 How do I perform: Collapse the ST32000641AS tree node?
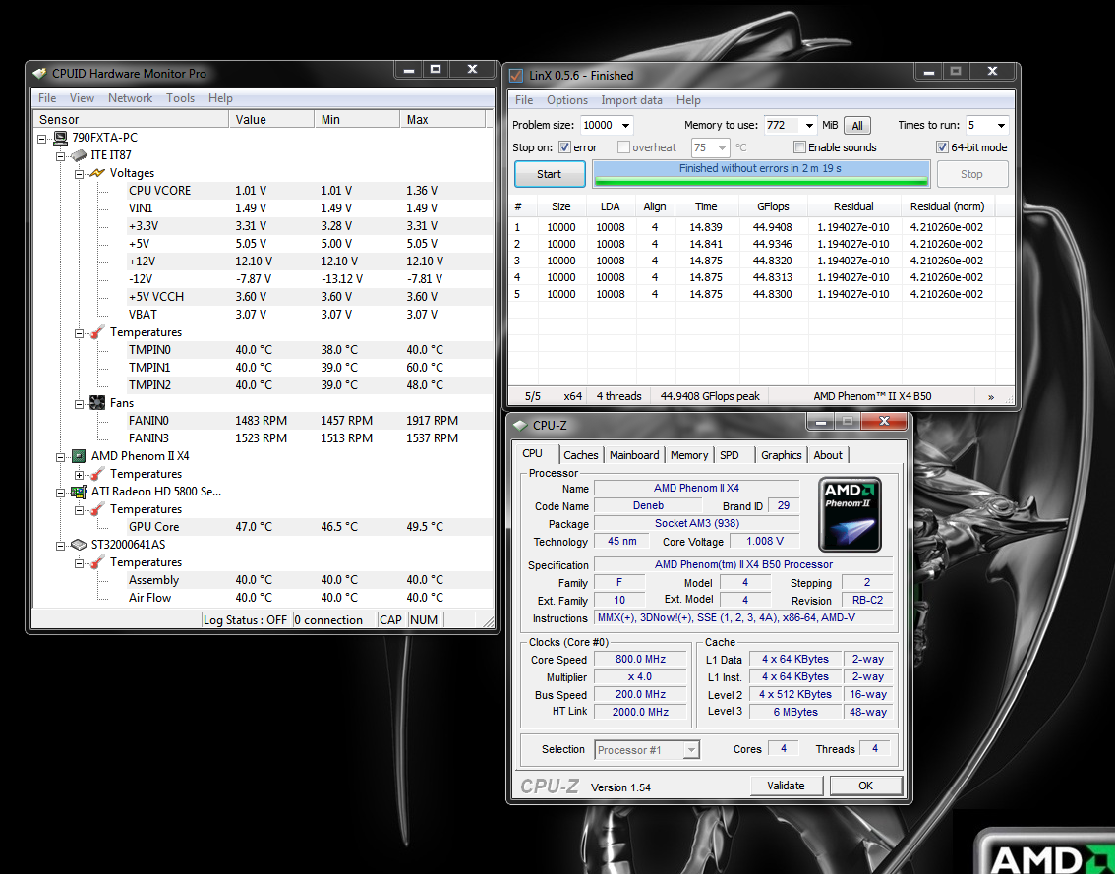[x=61, y=546]
